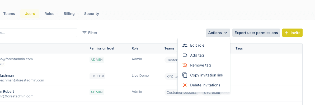Click the Bachman user name
This screenshot has height=105, width=315.
click(7, 75)
